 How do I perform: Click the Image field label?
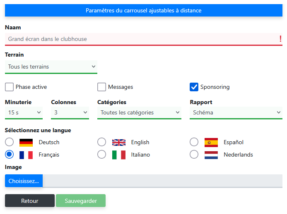tap(13, 167)
